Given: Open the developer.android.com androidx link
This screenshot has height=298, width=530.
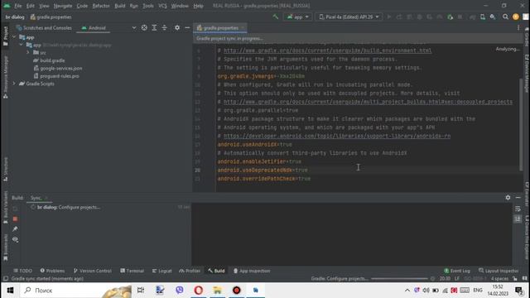Looking at the screenshot, I should point(337,136).
